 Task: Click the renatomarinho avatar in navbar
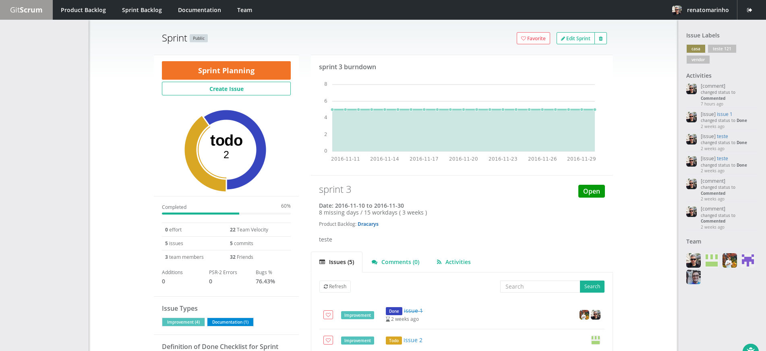pos(677,10)
